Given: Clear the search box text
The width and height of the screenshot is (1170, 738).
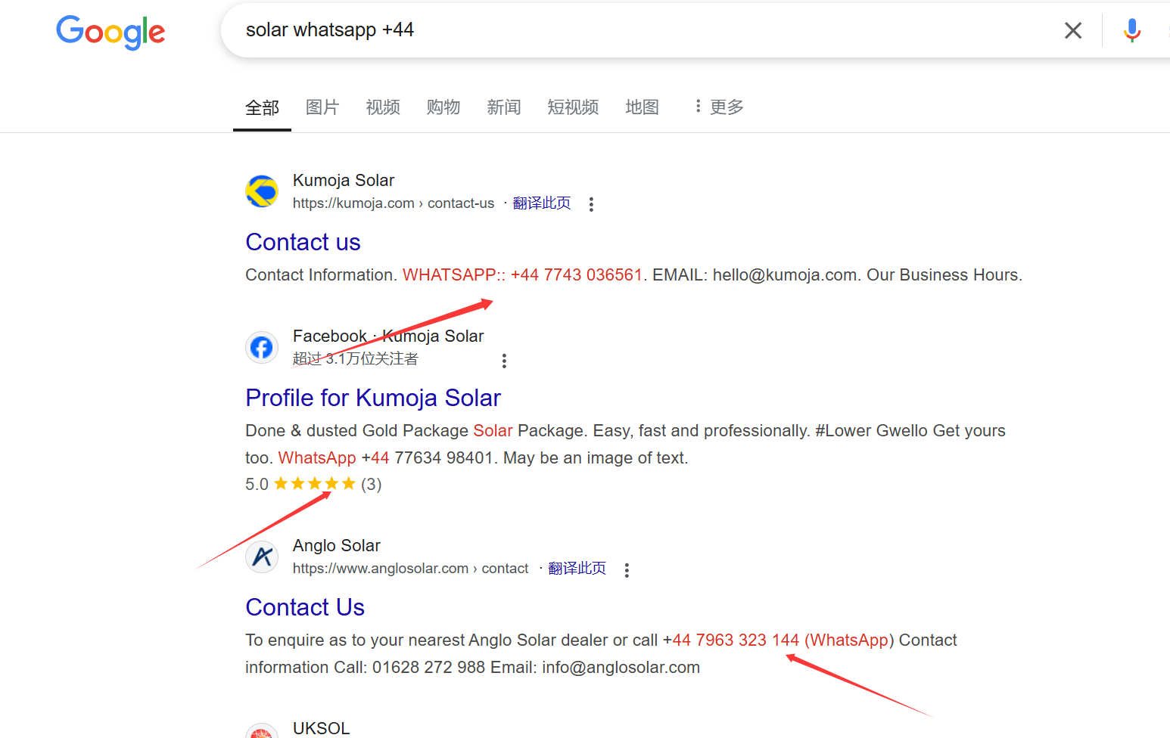Looking at the screenshot, I should click(1072, 30).
